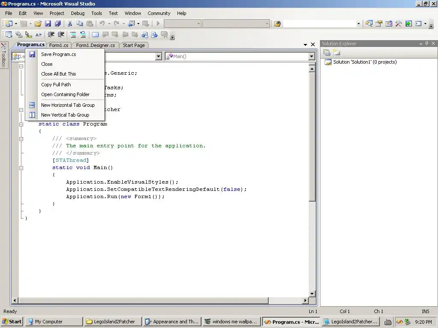
Task: Switch to the Form1.cs tab
Action: pyautogui.click(x=59, y=45)
